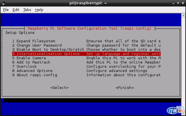Image resolution: width=186 pixels, height=116 pixels.
Task: Click the <Select> button
Action: click(60, 88)
